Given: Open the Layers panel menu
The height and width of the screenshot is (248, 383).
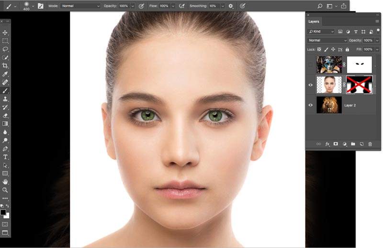Looking at the screenshot, I should (377, 21).
